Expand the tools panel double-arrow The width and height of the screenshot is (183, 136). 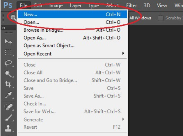pyautogui.click(x=4, y=28)
